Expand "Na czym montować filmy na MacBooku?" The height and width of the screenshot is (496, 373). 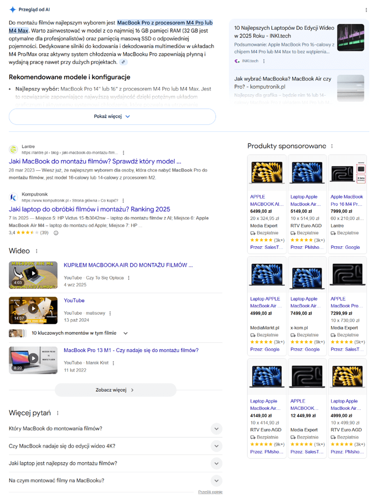click(x=216, y=481)
